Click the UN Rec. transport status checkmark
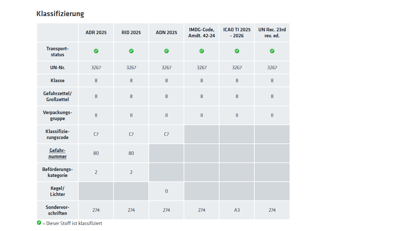412x231 pixels. tap(272, 51)
